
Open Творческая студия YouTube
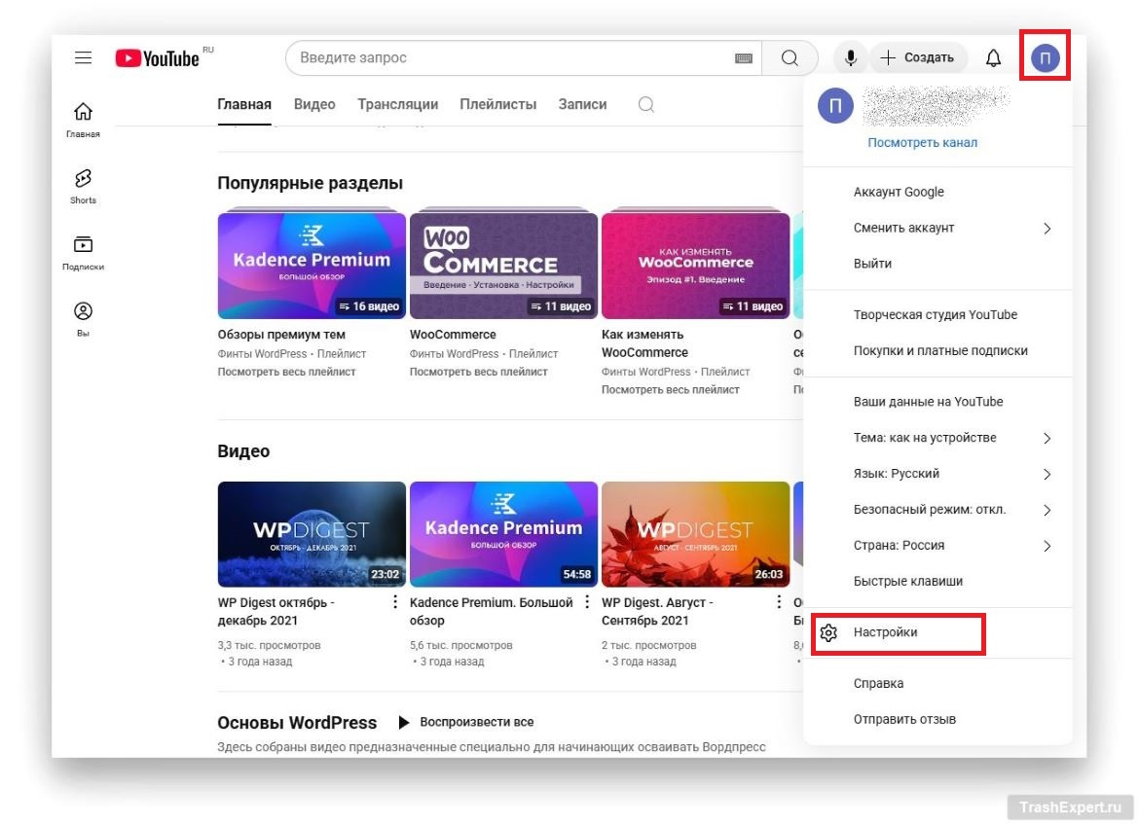pyautogui.click(x=935, y=314)
